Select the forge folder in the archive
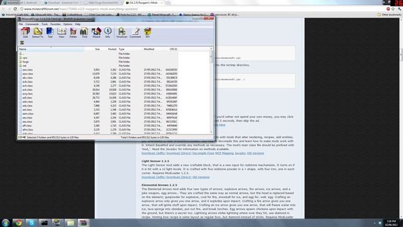Viewport: 403px width, 227px height. click(x=98, y=62)
